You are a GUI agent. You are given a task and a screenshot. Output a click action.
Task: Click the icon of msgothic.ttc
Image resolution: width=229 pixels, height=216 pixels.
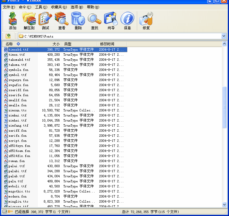[x=6, y=191]
